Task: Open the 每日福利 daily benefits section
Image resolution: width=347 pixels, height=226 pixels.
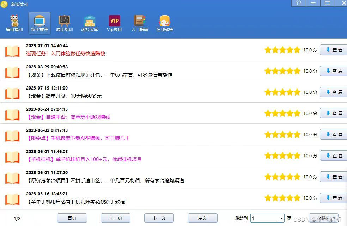Action: (14, 23)
